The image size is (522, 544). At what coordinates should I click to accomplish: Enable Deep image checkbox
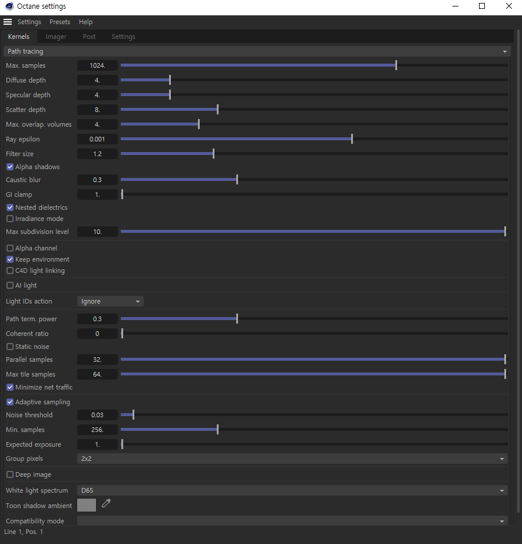10,474
